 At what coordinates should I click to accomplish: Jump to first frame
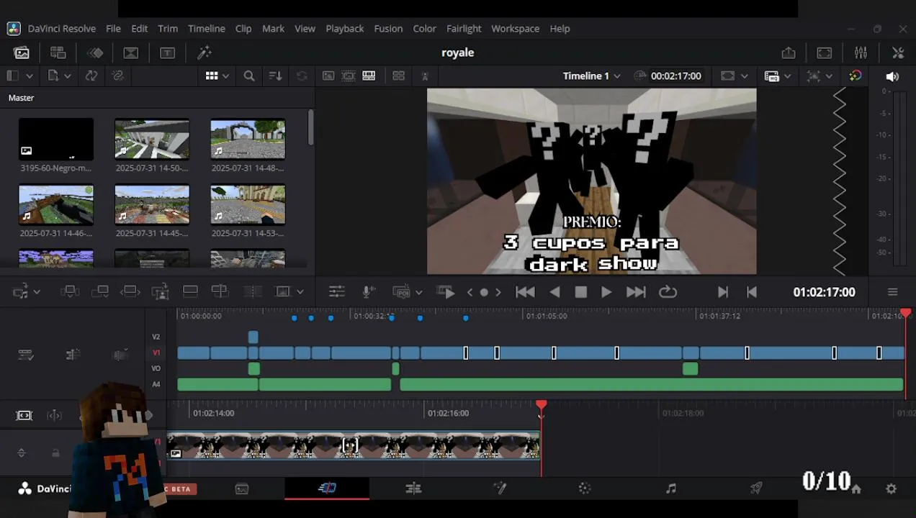pos(525,291)
